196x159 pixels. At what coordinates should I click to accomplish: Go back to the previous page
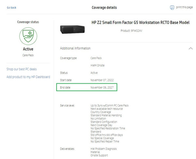coord(11,8)
